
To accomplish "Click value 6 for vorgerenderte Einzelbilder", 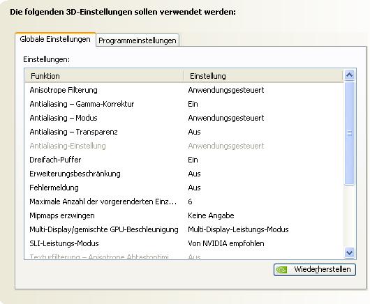I will tap(190, 202).
